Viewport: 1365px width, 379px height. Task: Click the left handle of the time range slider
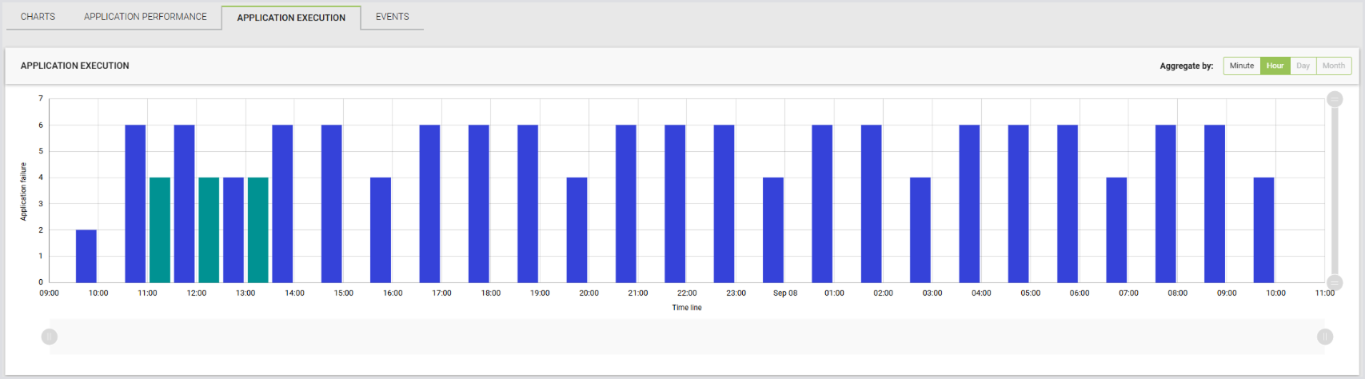[50, 337]
